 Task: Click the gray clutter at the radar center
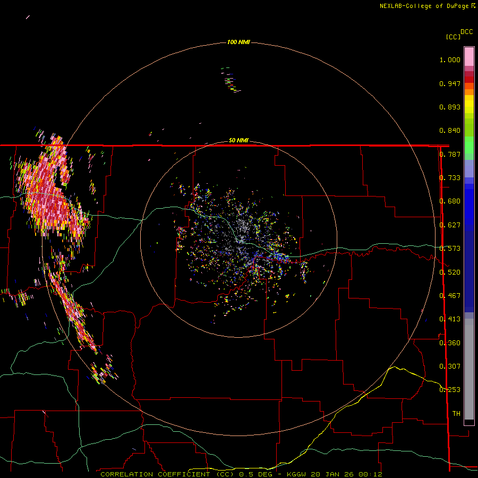pyautogui.click(x=241, y=233)
